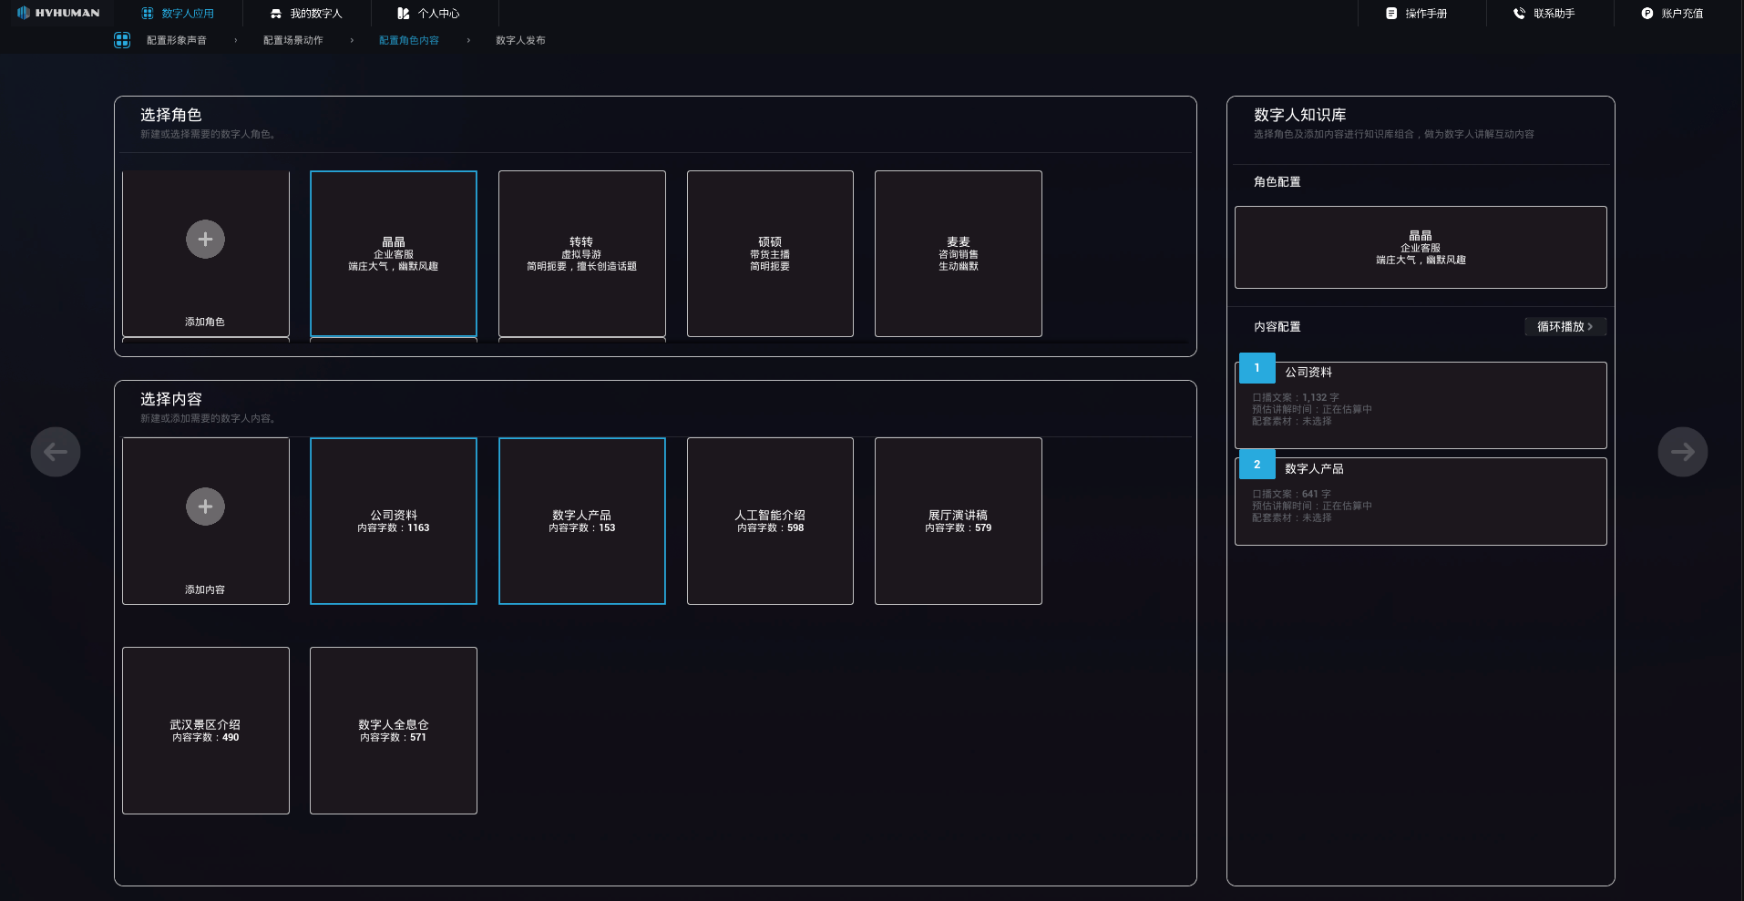Click the configured 晶晶 role in knowledge base
Screen dimensions: 1744x901
(1421, 247)
